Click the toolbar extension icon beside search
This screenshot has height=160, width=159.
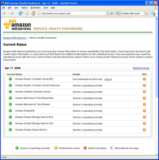[x=153, y=13]
